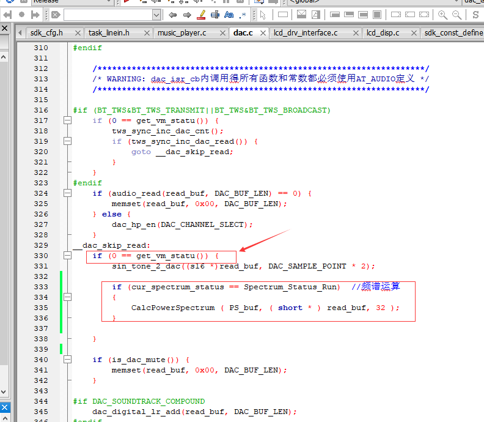This screenshot has width=484, height=422.
Task: Zoom in with the magnifier plus
Action: [442, 15]
